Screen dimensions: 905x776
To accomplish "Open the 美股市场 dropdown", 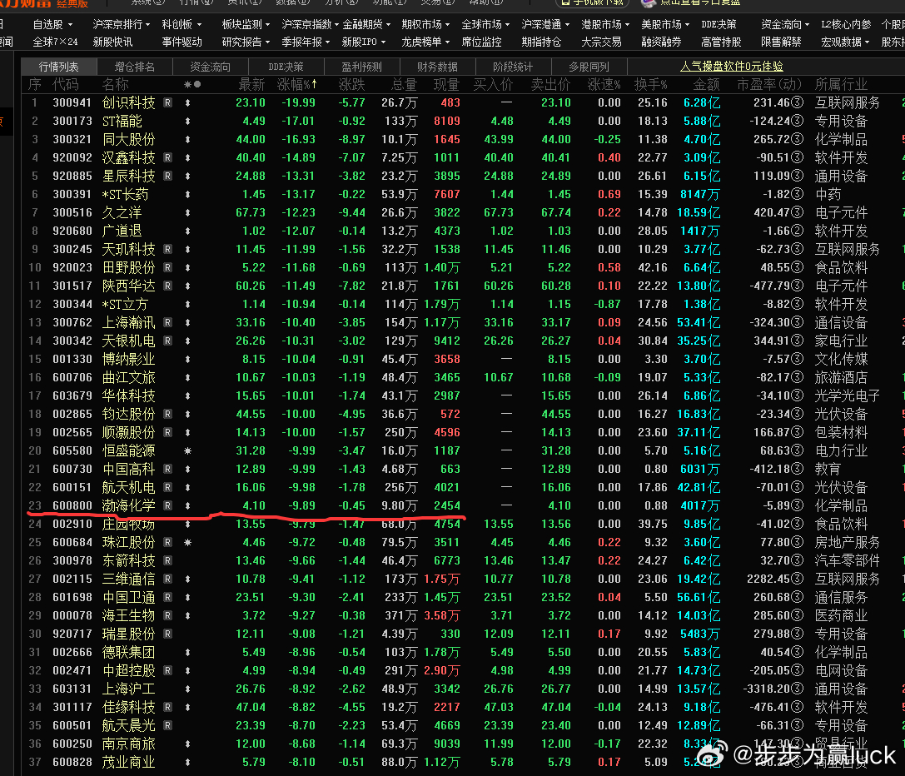I will [665, 24].
